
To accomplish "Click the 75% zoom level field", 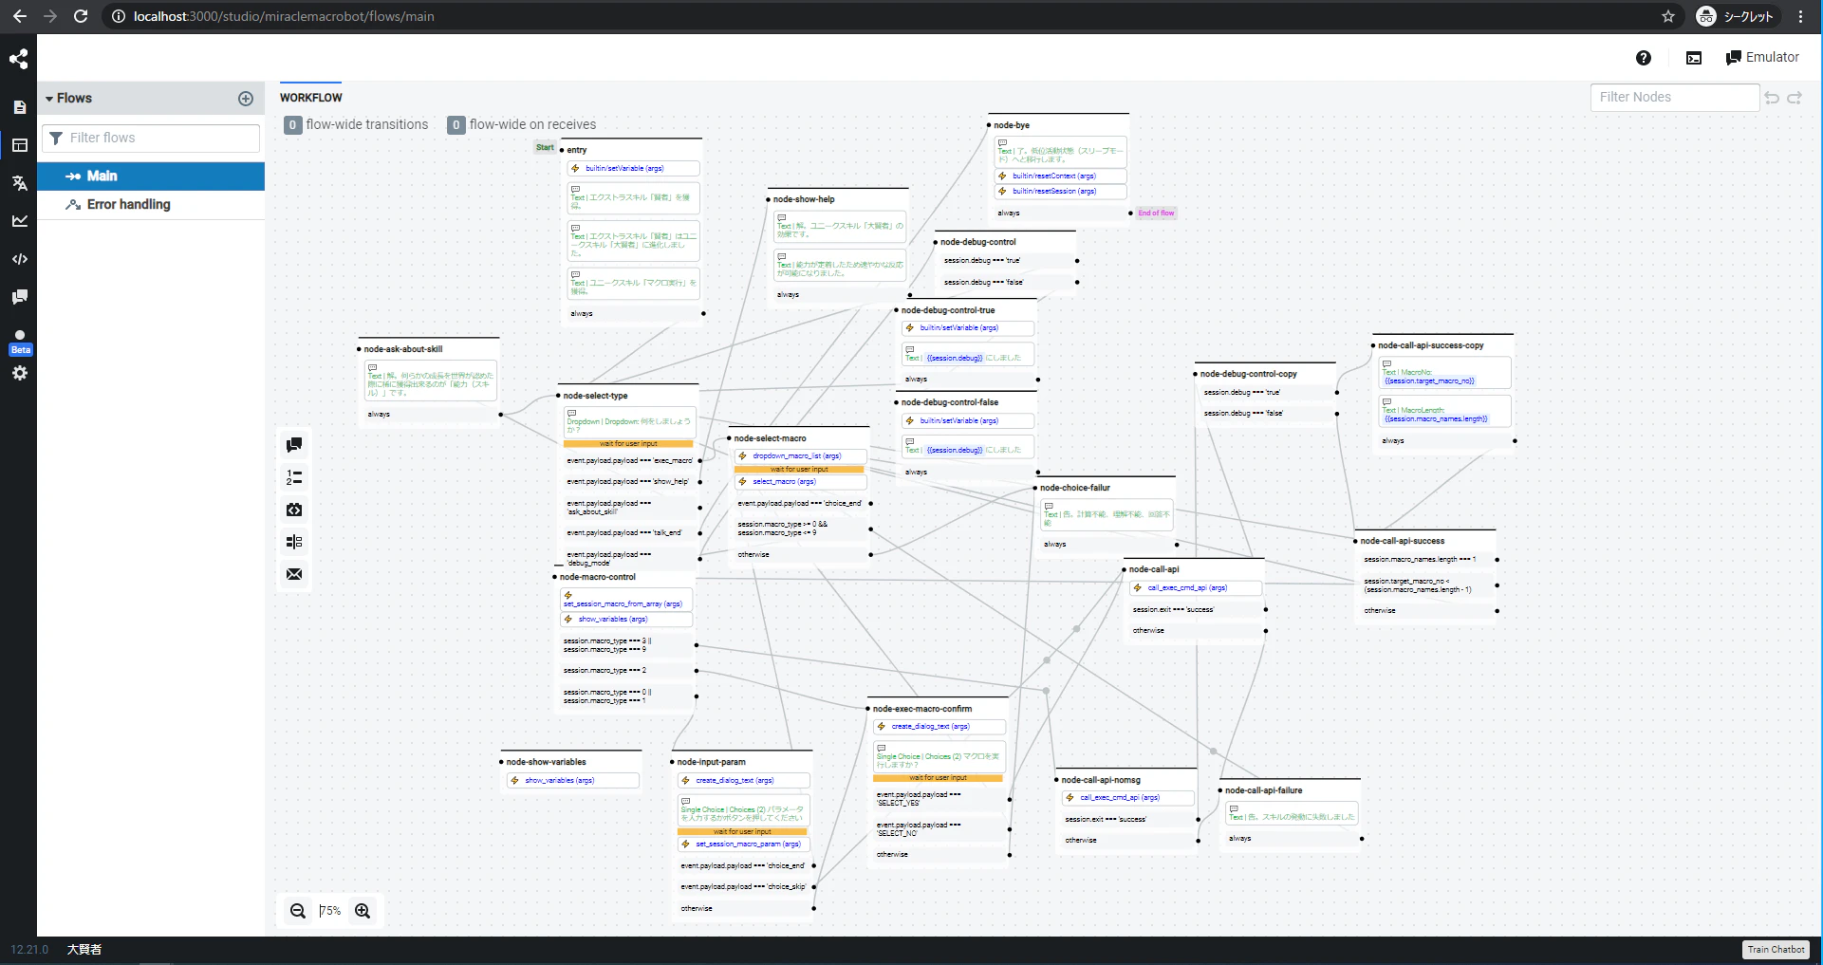I will [x=330, y=911].
